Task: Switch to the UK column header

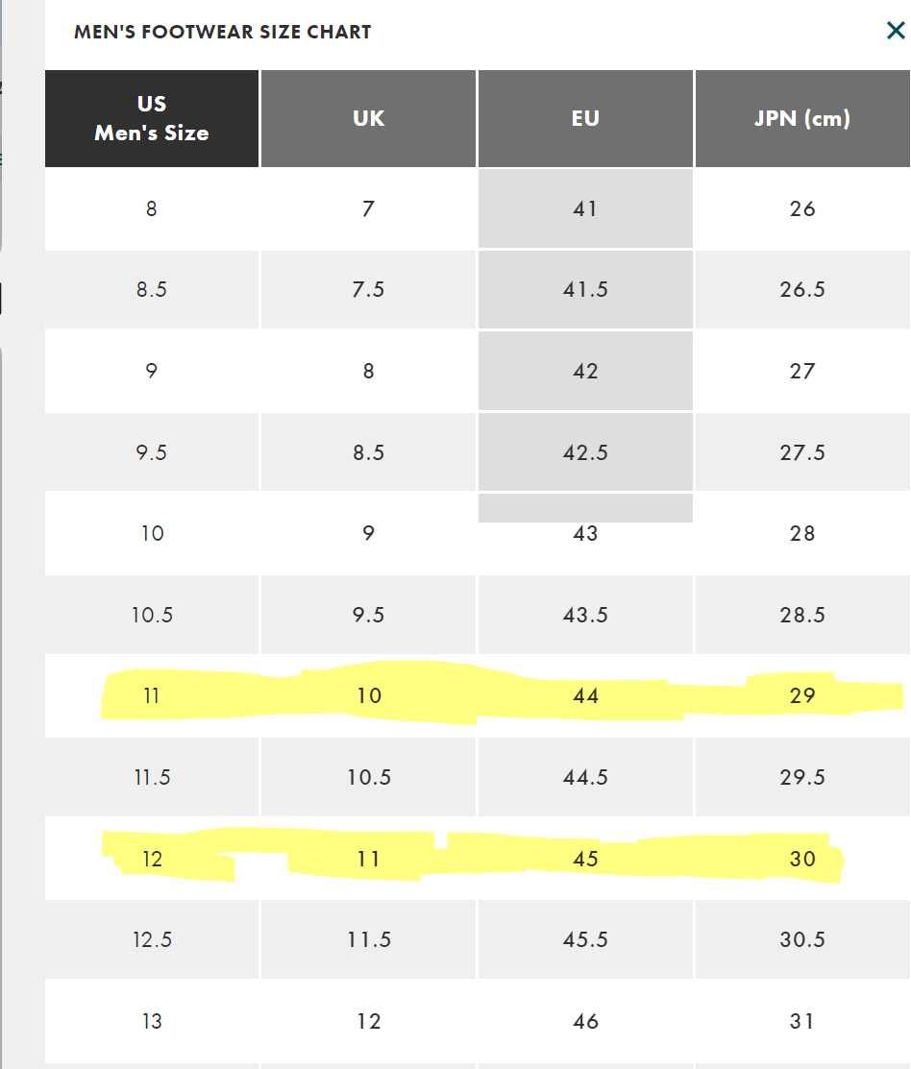Action: [368, 118]
